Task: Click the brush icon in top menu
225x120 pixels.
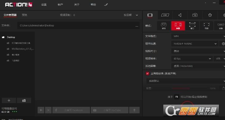Action: click(106, 5)
